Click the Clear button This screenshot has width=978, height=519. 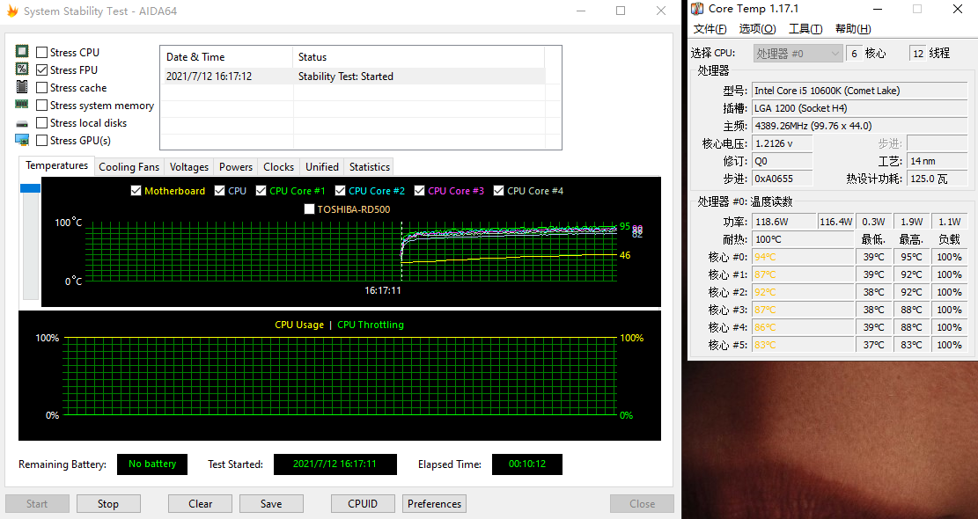(x=200, y=503)
